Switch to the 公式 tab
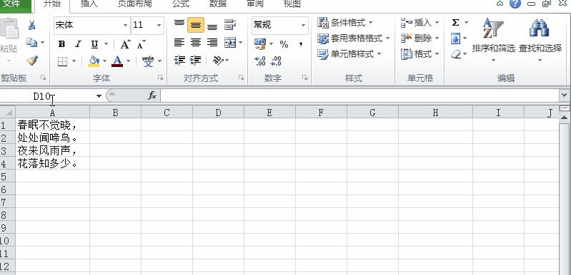The height and width of the screenshot is (275, 571). pyautogui.click(x=181, y=4)
